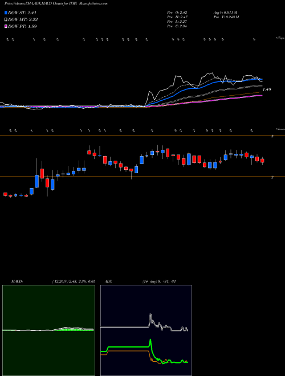Click the price axis label 3
This screenshot has width=285, height=376.
coord(272,136)
